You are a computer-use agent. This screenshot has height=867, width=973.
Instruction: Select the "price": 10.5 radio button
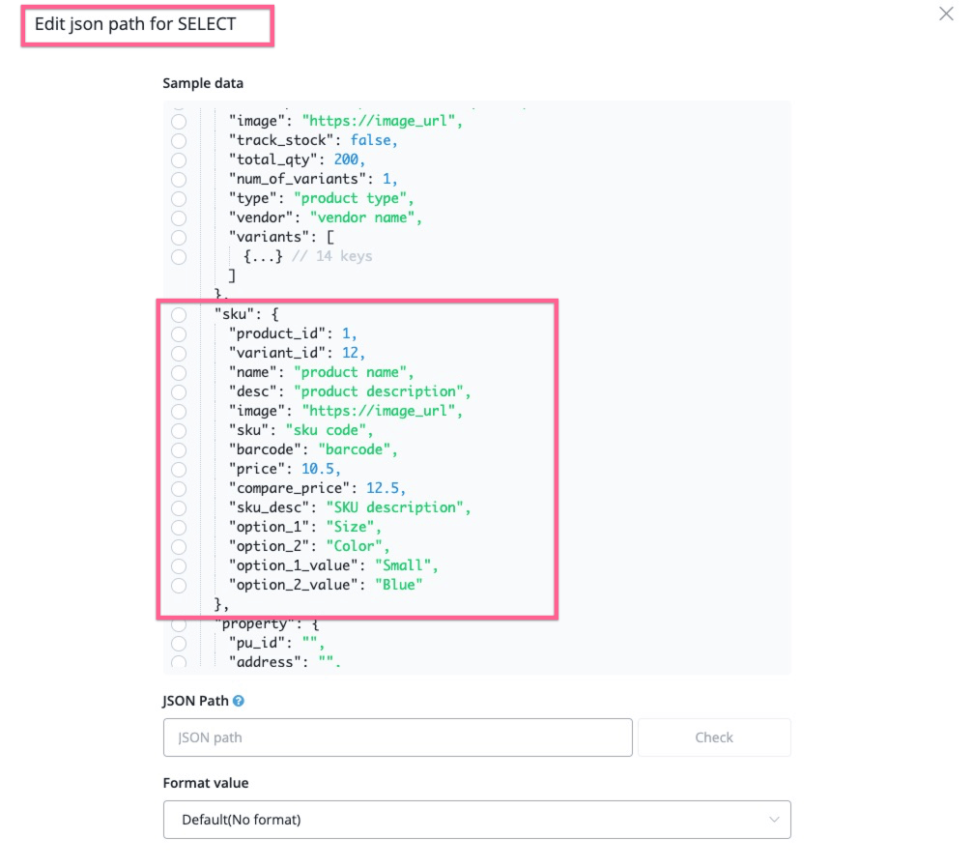click(179, 469)
